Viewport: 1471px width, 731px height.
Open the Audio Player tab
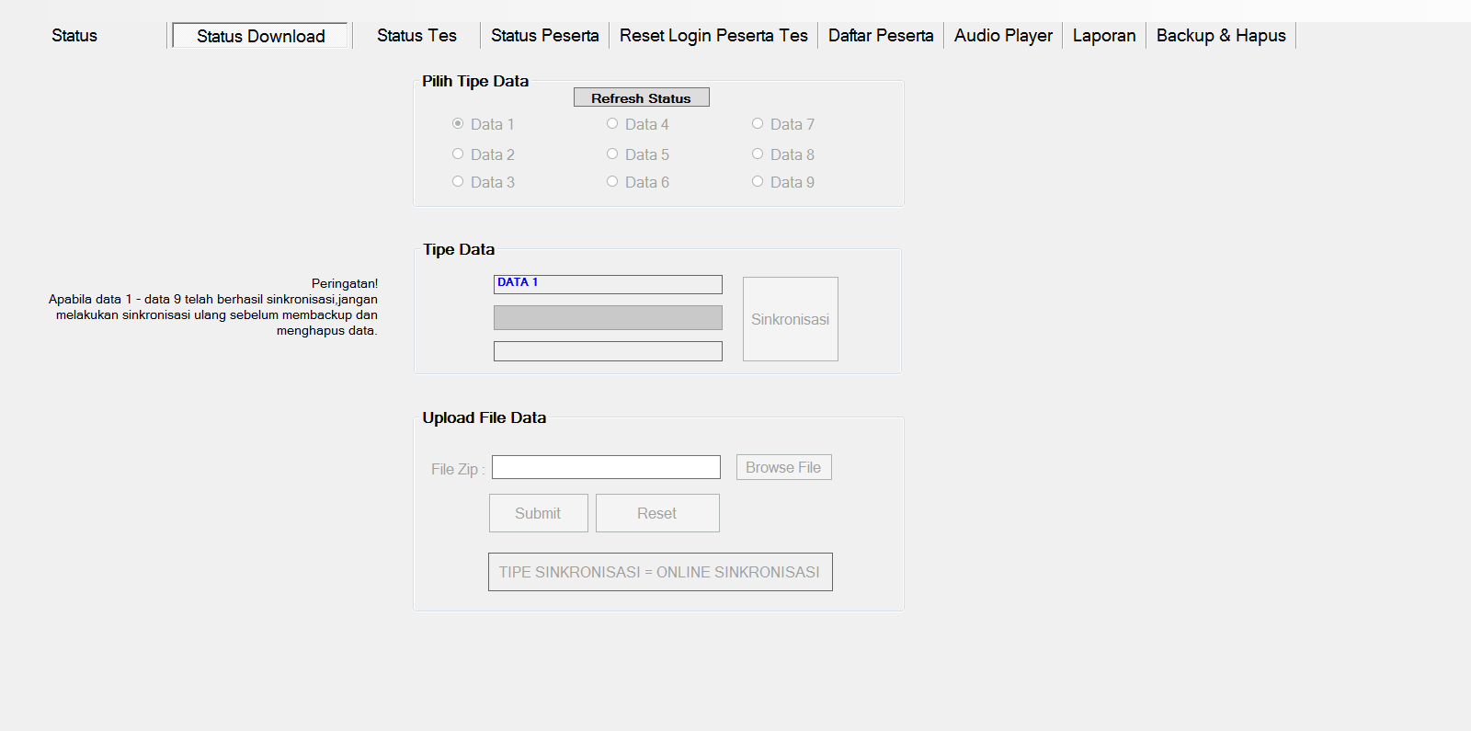(1003, 36)
